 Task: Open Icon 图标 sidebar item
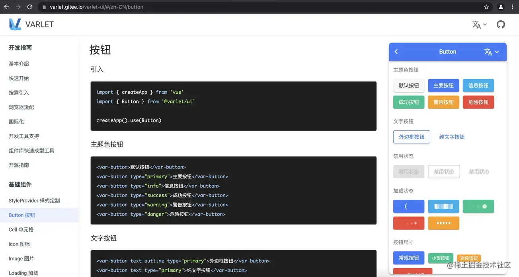point(19,244)
